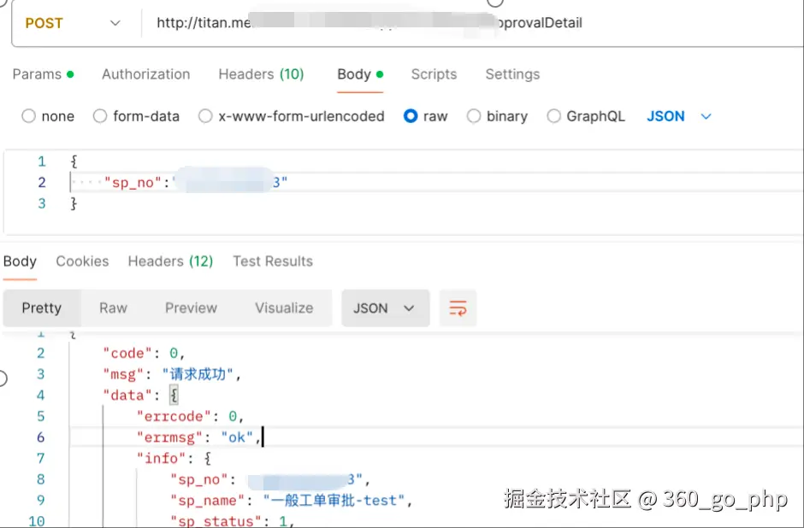
Task: Switch to the Visualize response view
Action: [x=284, y=308]
